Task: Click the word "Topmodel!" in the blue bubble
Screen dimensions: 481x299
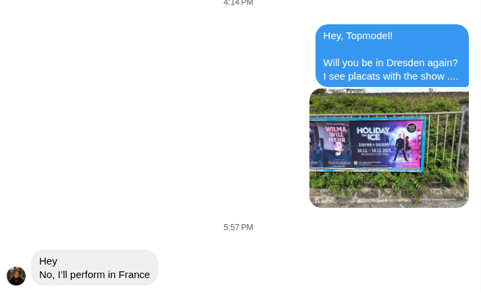Action: point(370,36)
